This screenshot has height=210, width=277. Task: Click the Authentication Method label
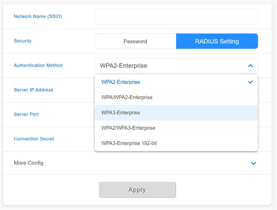coord(38,66)
